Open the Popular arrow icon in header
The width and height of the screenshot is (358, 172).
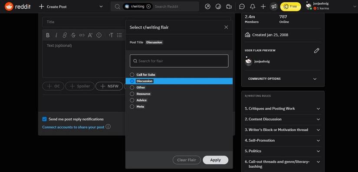[207, 6]
